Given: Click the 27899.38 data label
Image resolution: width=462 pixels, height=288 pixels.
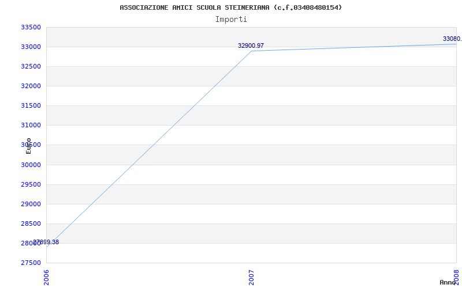Looking at the screenshot, I should coord(46,242).
